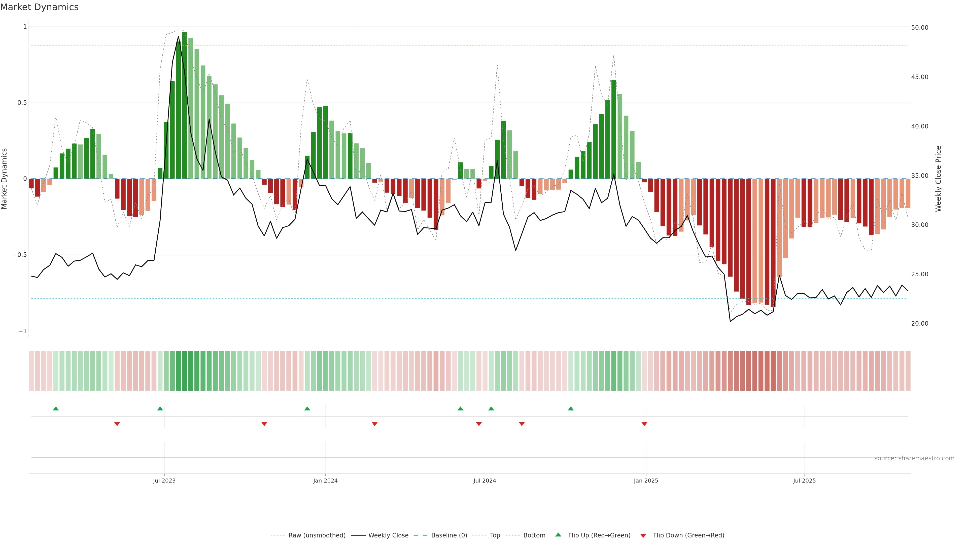Click the leftmost red flip-down triangle marker
The width and height of the screenshot is (967, 544).
tap(117, 424)
